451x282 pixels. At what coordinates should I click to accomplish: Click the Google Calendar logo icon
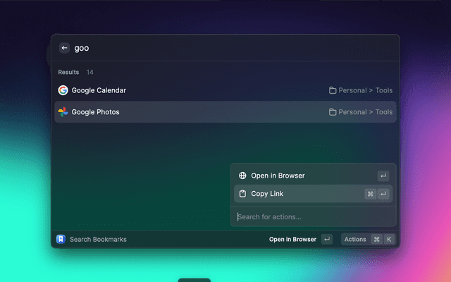coord(63,90)
